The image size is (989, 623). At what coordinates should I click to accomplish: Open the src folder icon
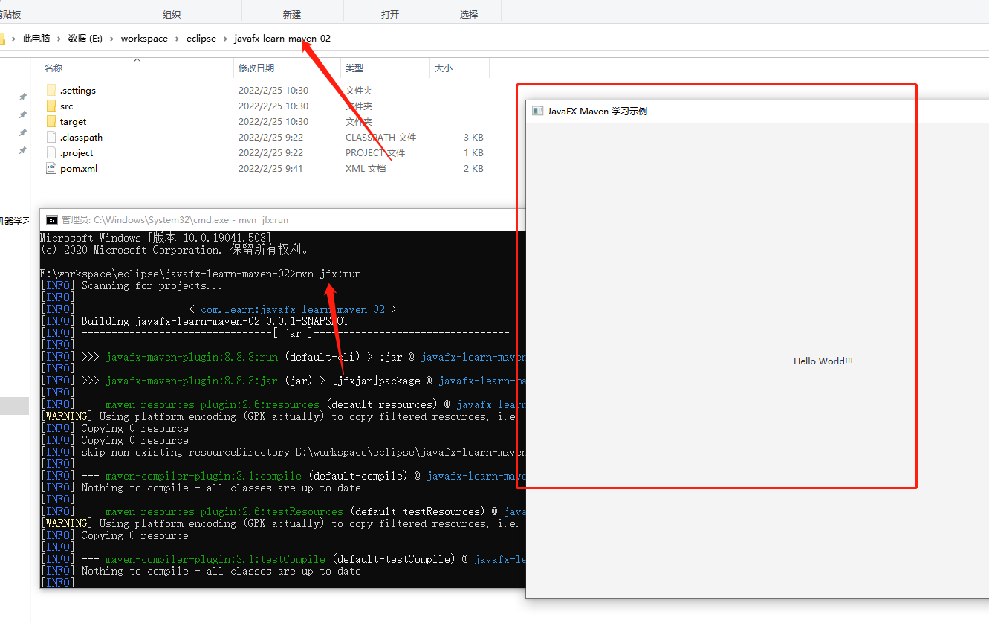click(51, 106)
